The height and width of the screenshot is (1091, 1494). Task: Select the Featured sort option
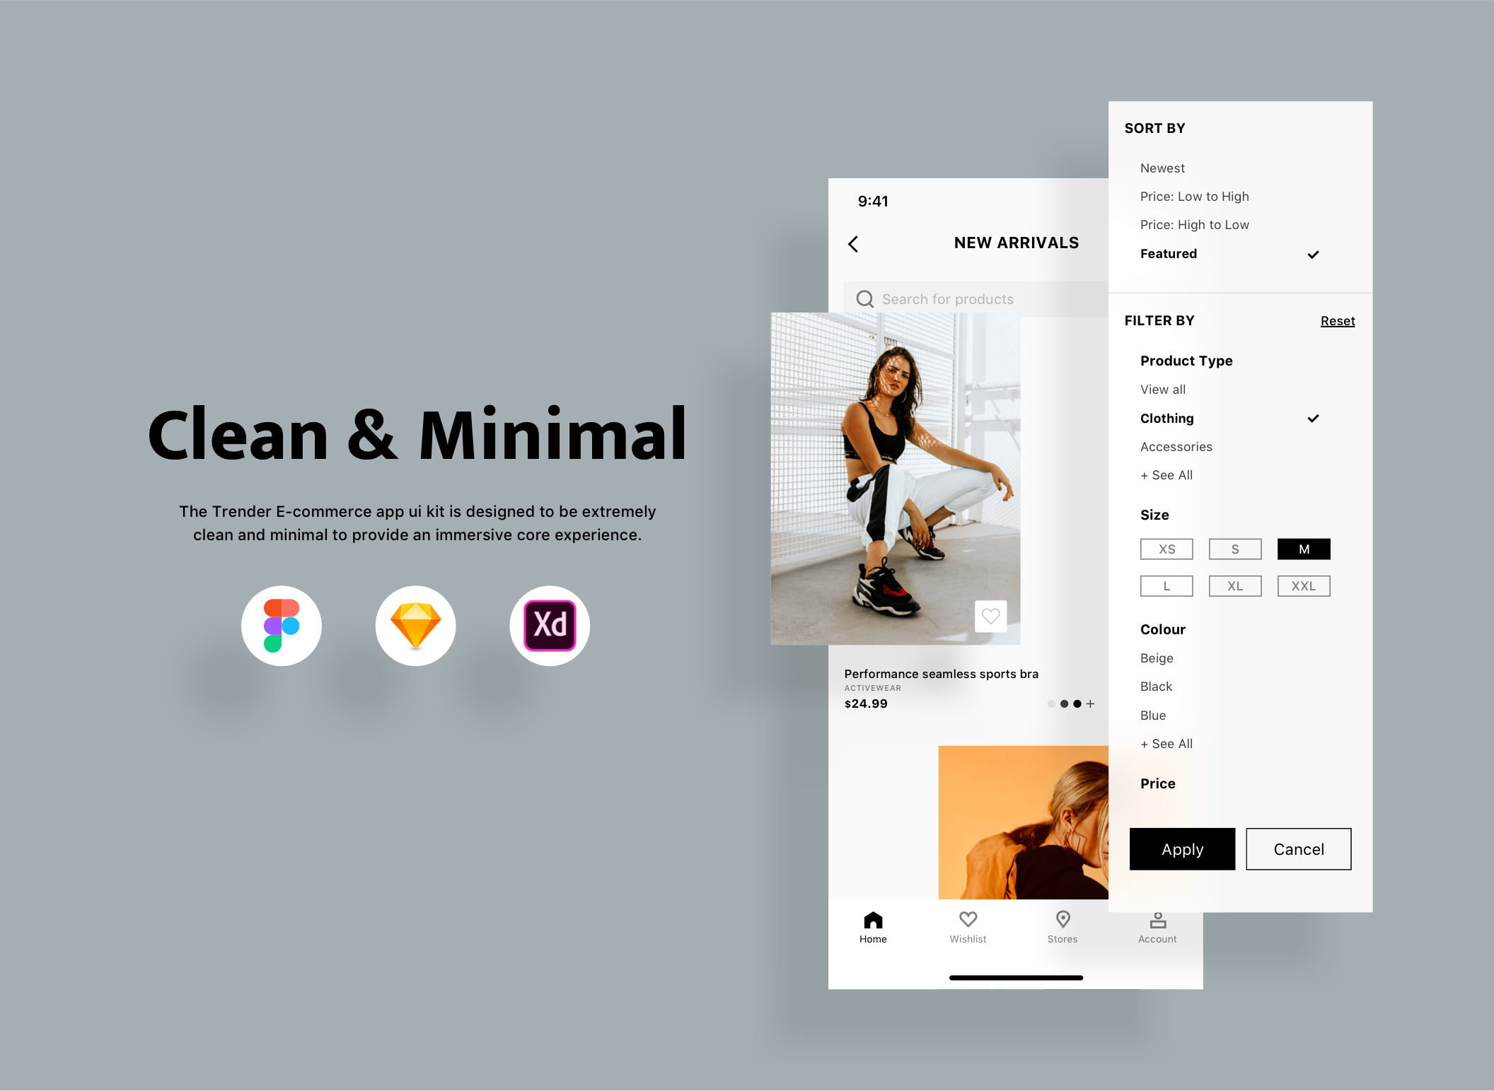tap(1168, 252)
